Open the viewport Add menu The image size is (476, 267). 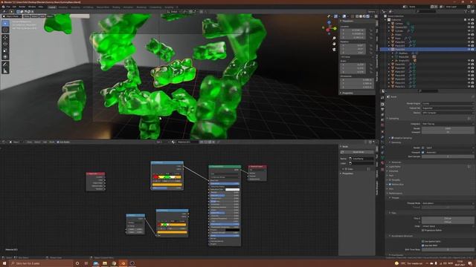[x=42, y=16]
